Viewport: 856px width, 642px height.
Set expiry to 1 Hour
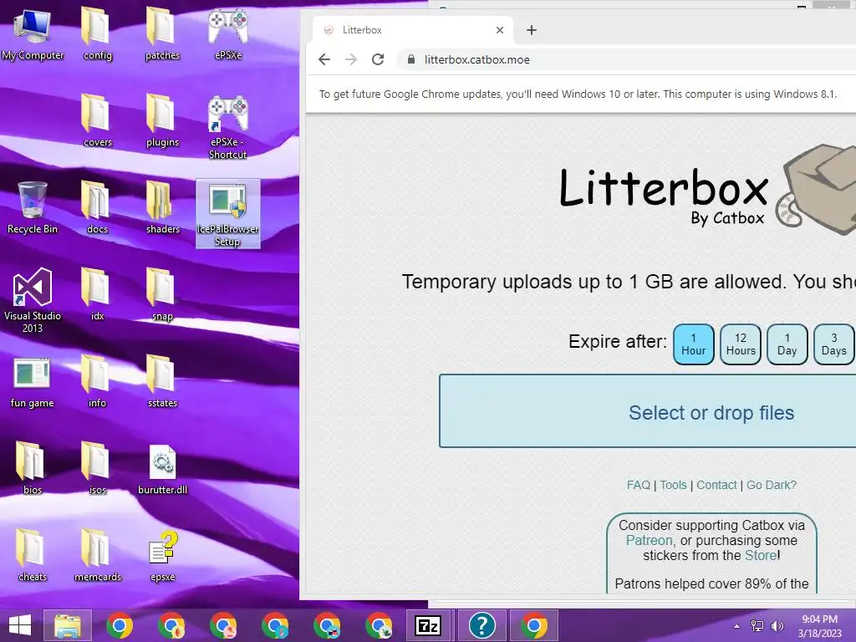[x=693, y=344]
